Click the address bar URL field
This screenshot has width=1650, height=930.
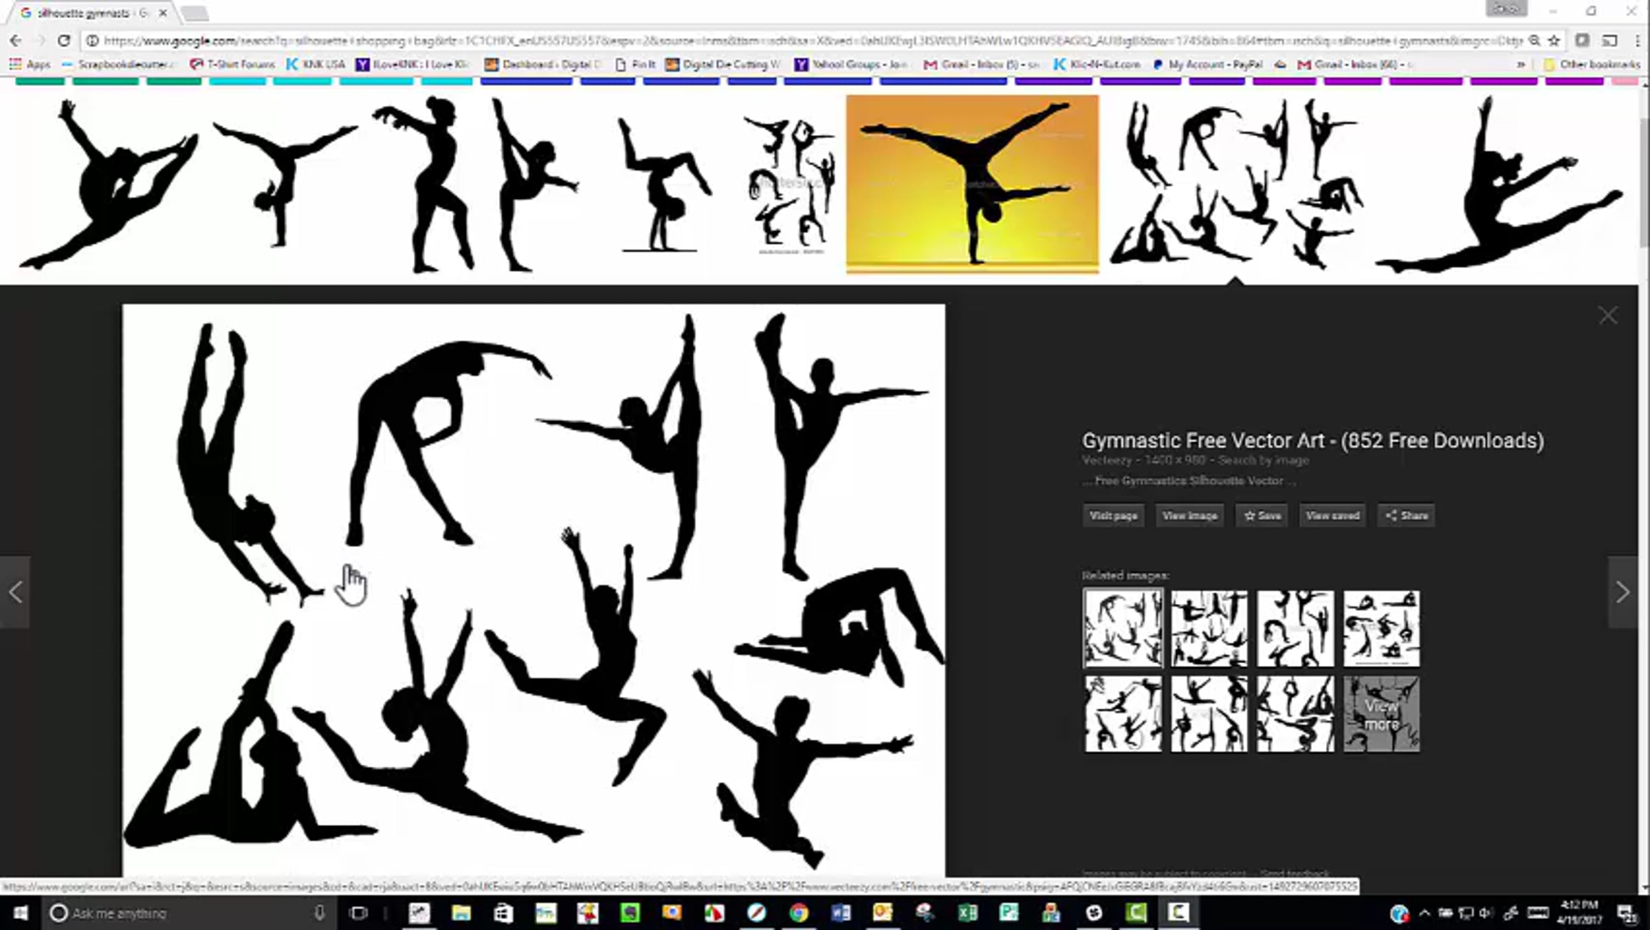coord(811,41)
